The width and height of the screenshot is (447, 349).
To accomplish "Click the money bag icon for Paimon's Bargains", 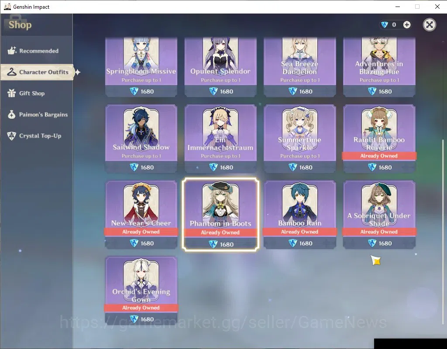I will (x=11, y=115).
